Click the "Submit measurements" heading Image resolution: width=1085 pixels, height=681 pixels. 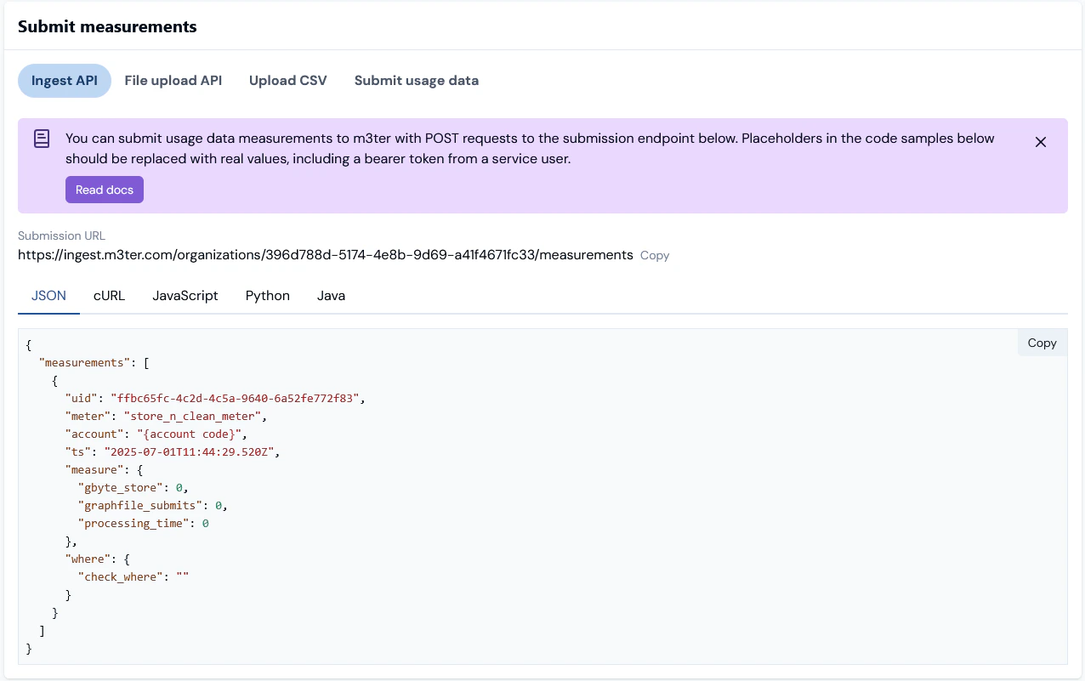[x=107, y=26]
